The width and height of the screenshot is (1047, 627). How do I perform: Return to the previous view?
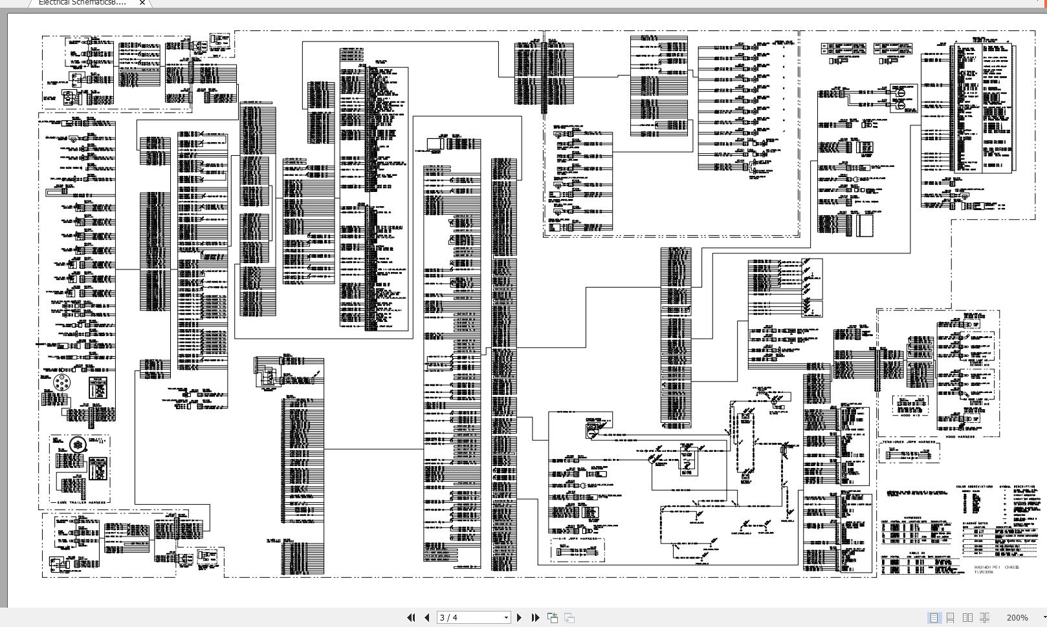click(553, 618)
